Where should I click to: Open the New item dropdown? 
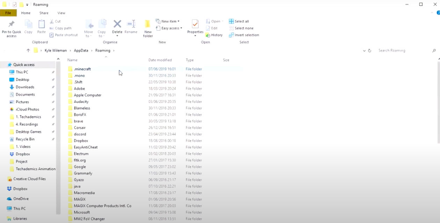(x=167, y=21)
